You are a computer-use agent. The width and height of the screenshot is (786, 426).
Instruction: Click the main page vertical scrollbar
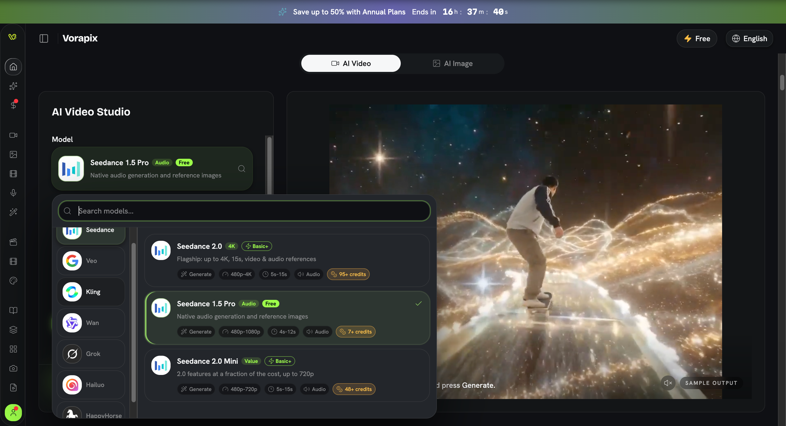click(x=782, y=83)
